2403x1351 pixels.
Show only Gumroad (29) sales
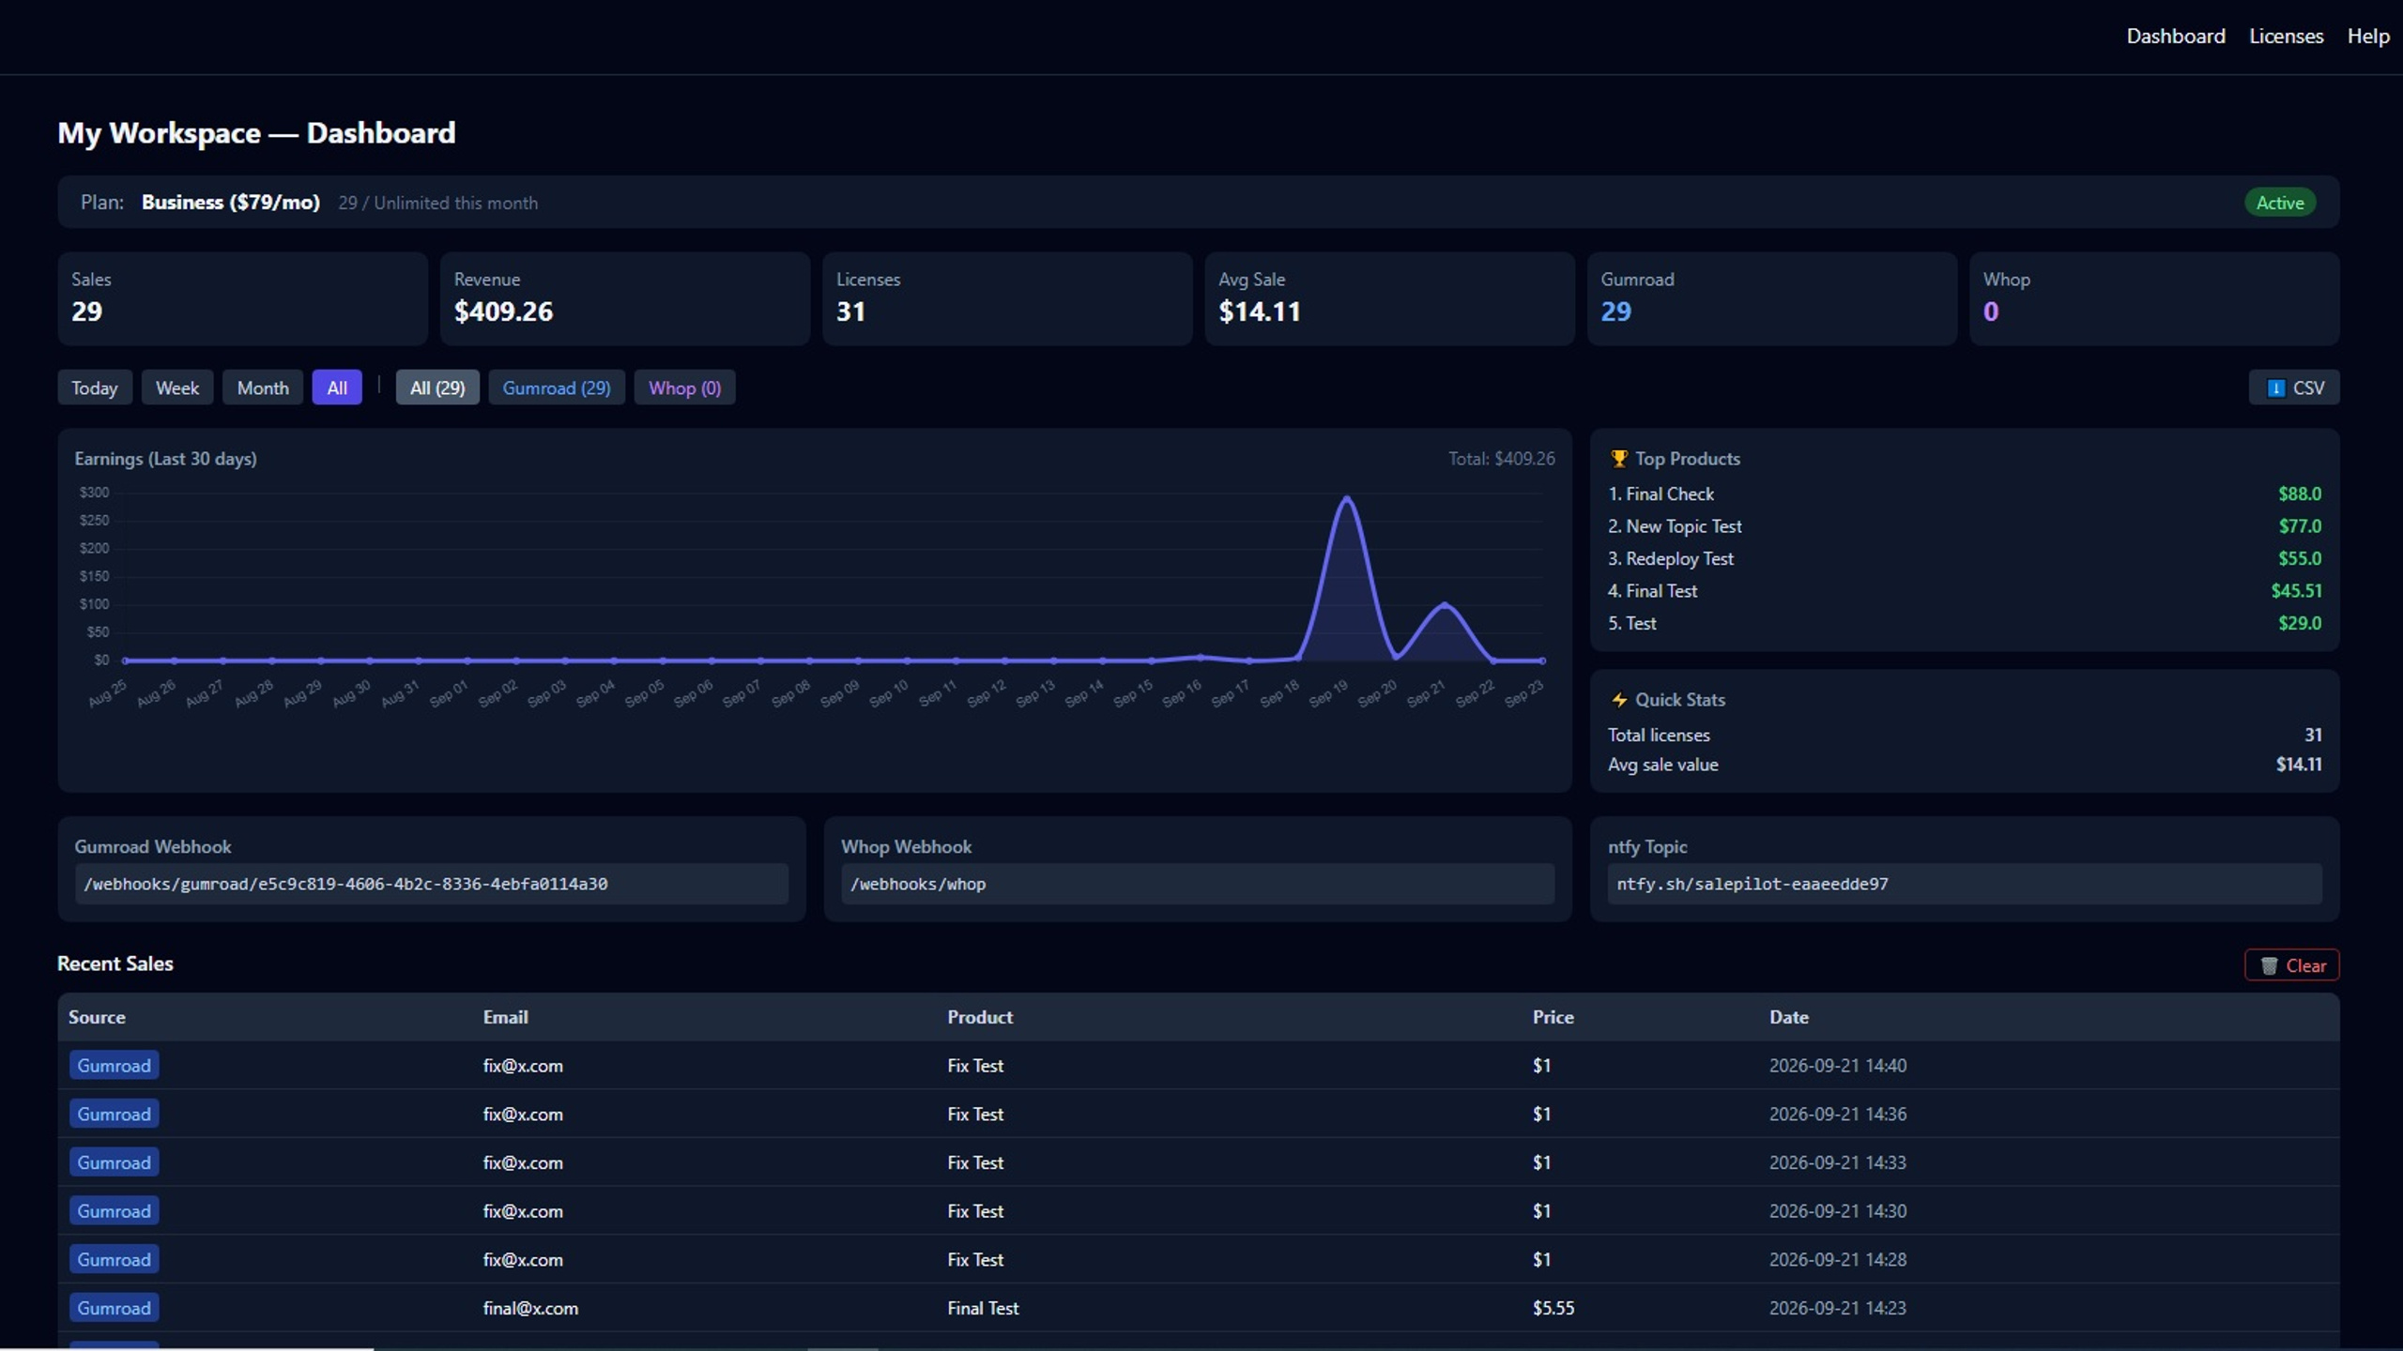pyautogui.click(x=557, y=387)
